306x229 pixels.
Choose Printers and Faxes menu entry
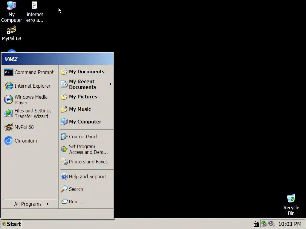[x=86, y=162]
